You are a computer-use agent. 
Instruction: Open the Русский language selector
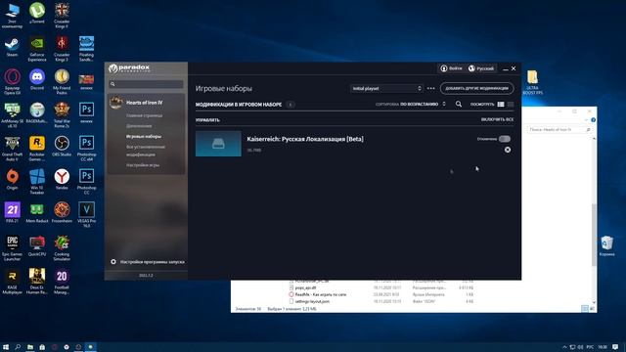pos(481,68)
